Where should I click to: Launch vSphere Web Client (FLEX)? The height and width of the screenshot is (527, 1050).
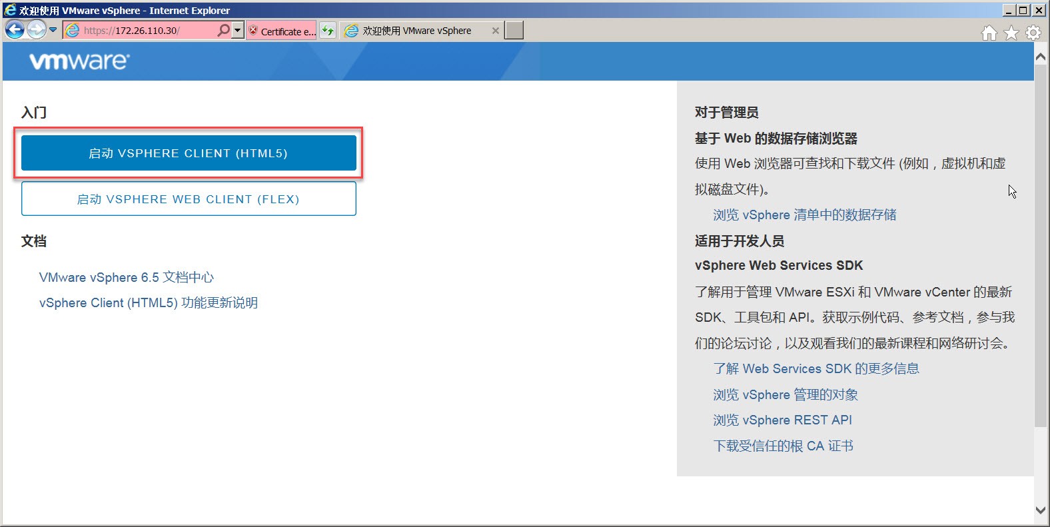pyautogui.click(x=189, y=199)
